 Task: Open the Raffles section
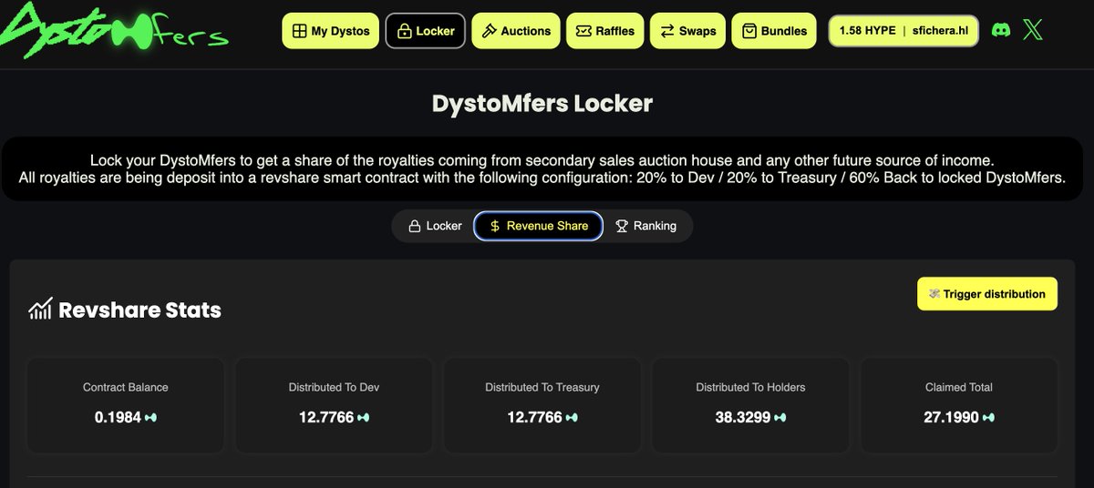tap(605, 31)
